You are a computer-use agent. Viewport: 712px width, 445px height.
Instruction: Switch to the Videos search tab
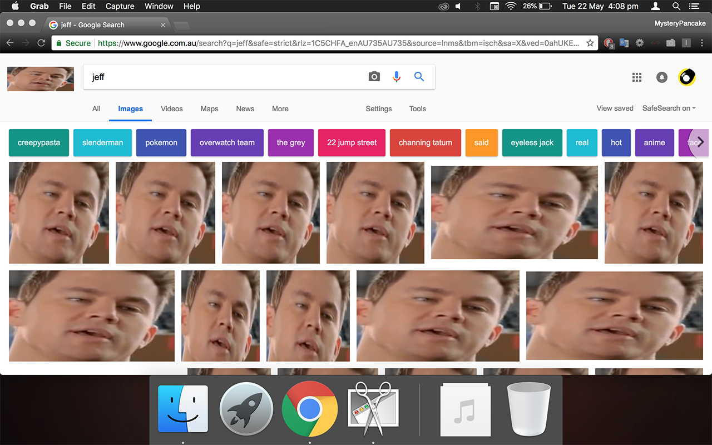[x=171, y=108]
